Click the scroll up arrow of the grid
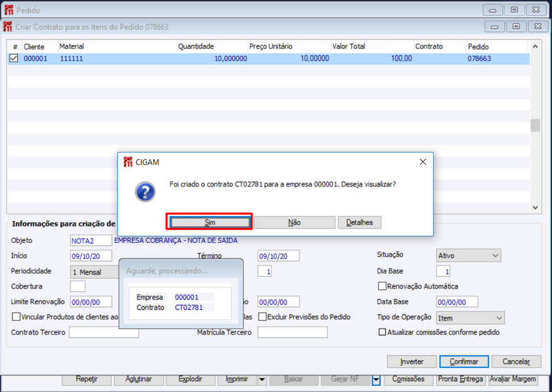 535,46
